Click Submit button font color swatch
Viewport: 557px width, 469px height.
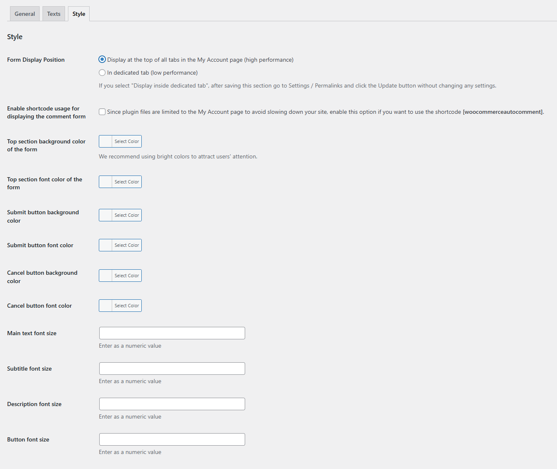pos(105,245)
